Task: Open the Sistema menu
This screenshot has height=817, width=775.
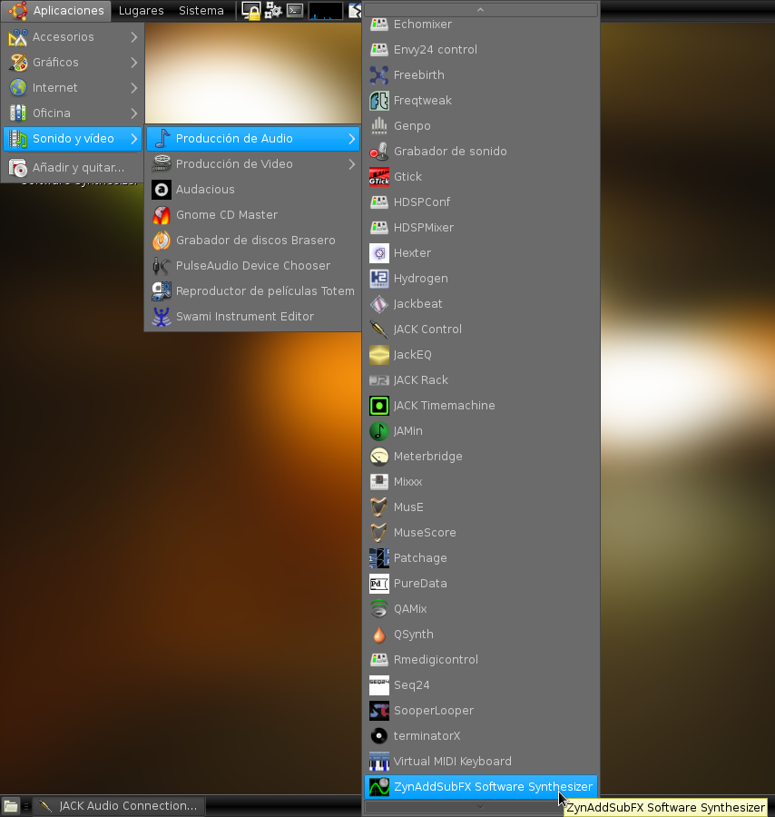Action: pos(201,10)
